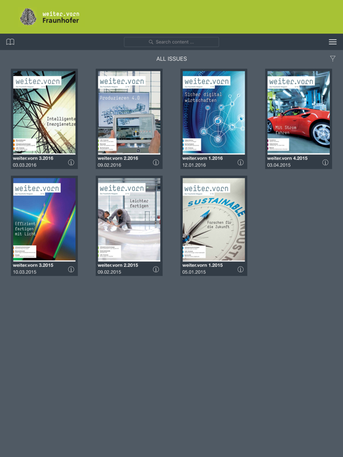Click the date 05.01.2015
This screenshot has height=457, width=343.
pyautogui.click(x=194, y=272)
